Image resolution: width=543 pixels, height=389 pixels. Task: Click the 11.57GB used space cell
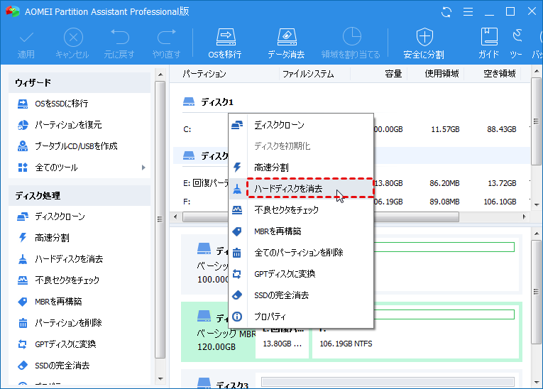445,130
